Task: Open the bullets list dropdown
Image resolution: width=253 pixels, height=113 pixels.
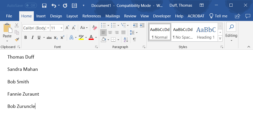Action: (x=108, y=26)
